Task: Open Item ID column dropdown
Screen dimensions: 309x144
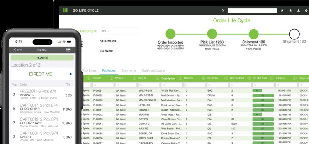Action: click(157, 78)
